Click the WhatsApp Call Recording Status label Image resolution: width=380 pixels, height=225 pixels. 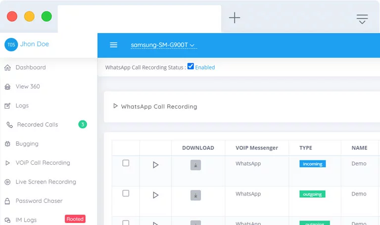click(145, 68)
